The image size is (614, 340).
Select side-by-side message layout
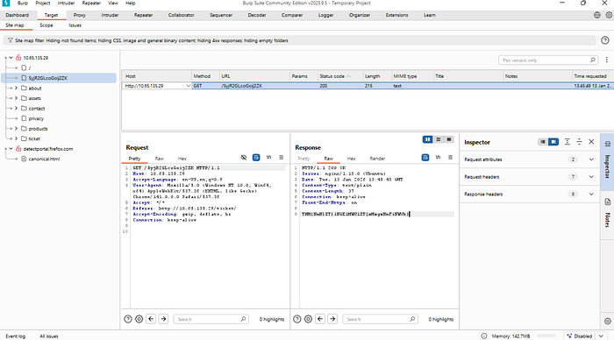pyautogui.click(x=428, y=139)
